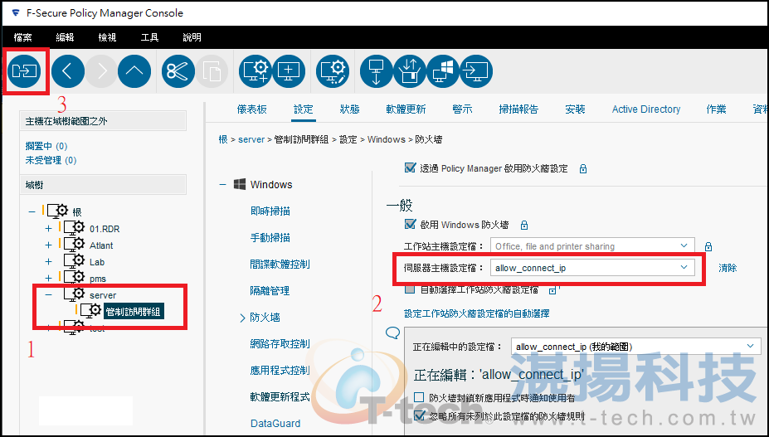769x437 pixels.
Task: Click the speech bubble help icon
Action: click(x=393, y=333)
